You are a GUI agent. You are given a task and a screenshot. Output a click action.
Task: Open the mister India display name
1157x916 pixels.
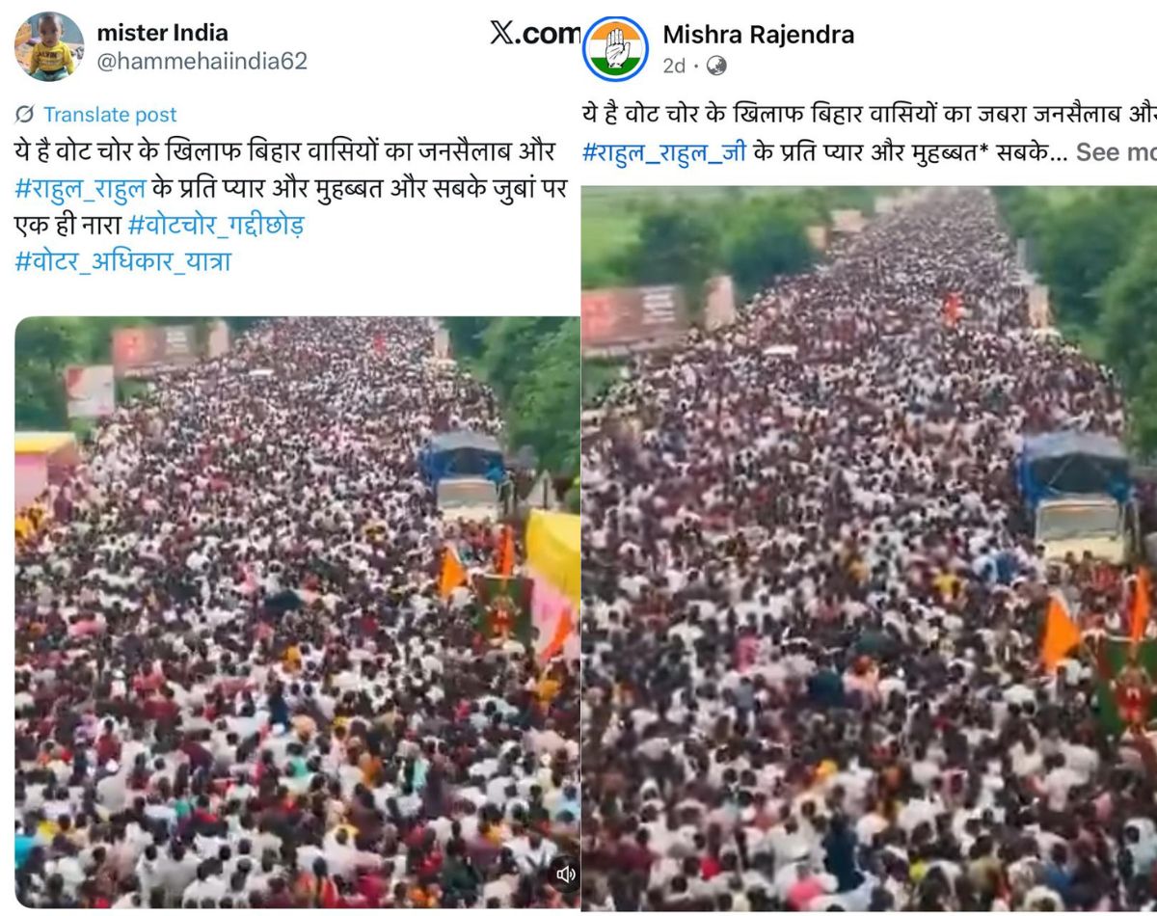point(163,34)
